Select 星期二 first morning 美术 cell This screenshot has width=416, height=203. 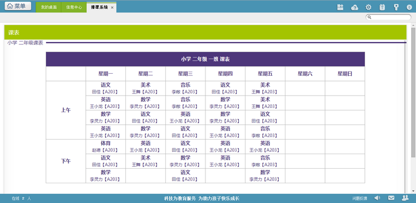[x=146, y=88]
